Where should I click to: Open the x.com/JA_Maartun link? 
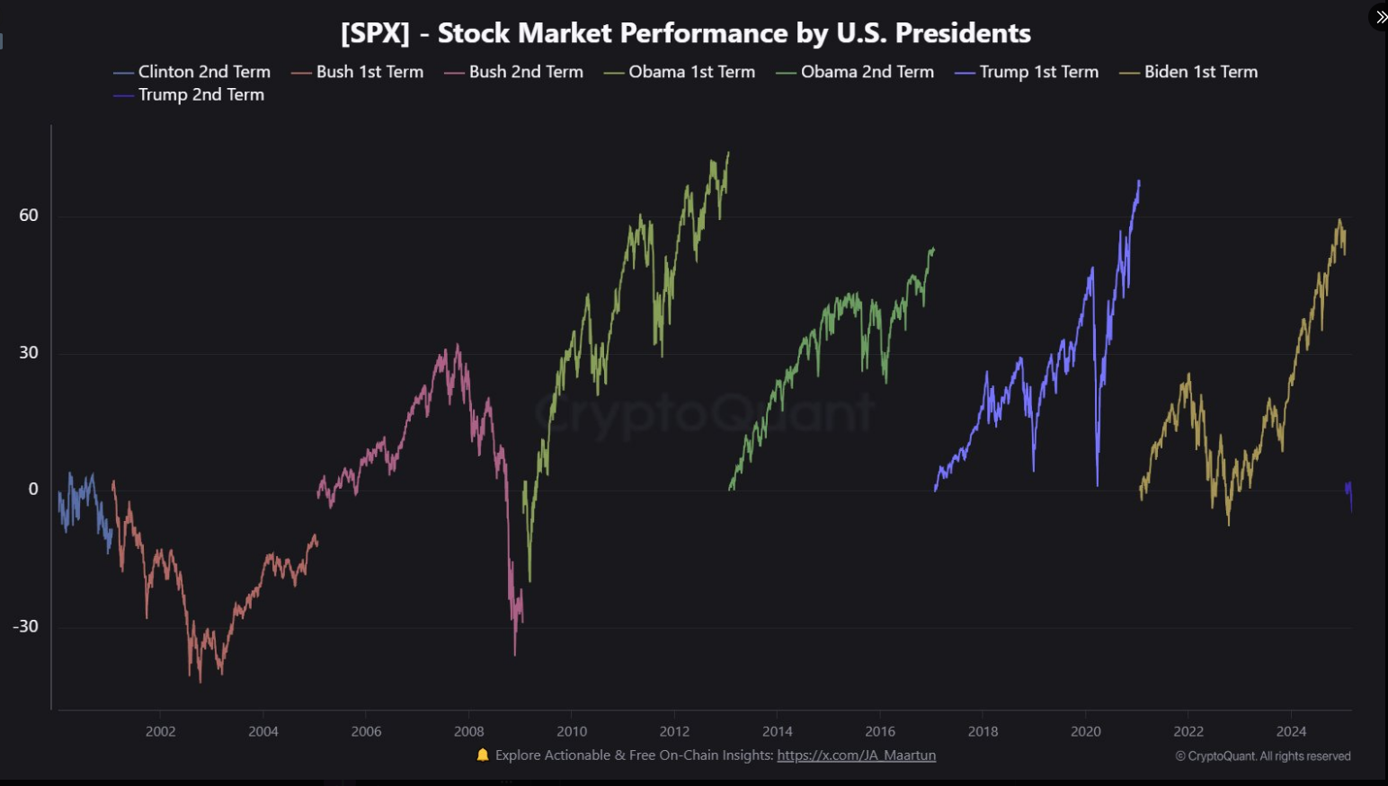coord(856,755)
